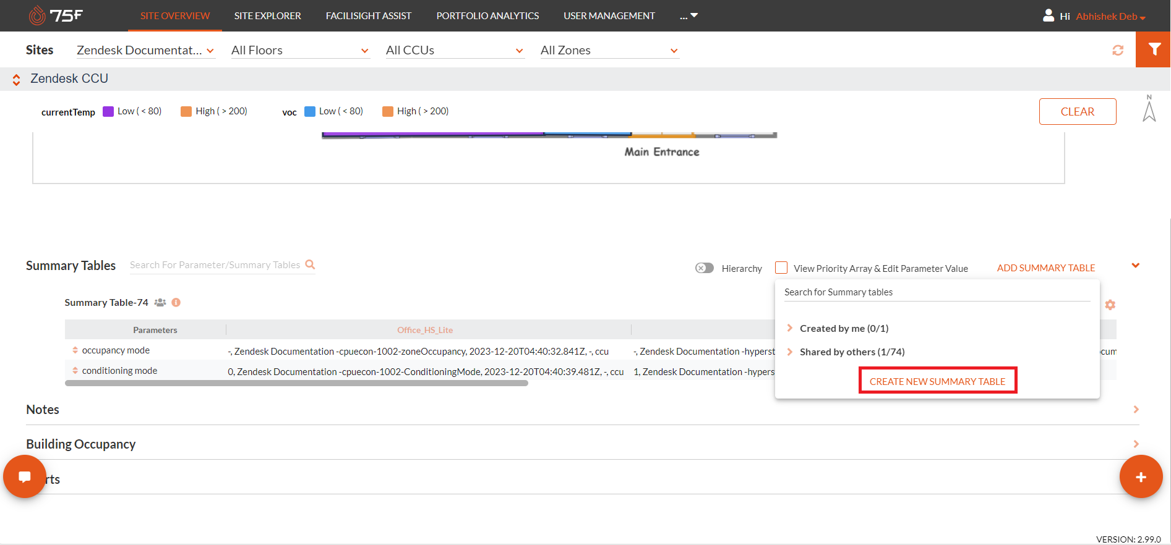1171x545 pixels.
Task: Open the Sites selection dropdown
Action: [x=145, y=51]
